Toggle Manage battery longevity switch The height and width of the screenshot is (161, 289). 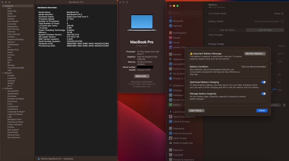click(263, 94)
